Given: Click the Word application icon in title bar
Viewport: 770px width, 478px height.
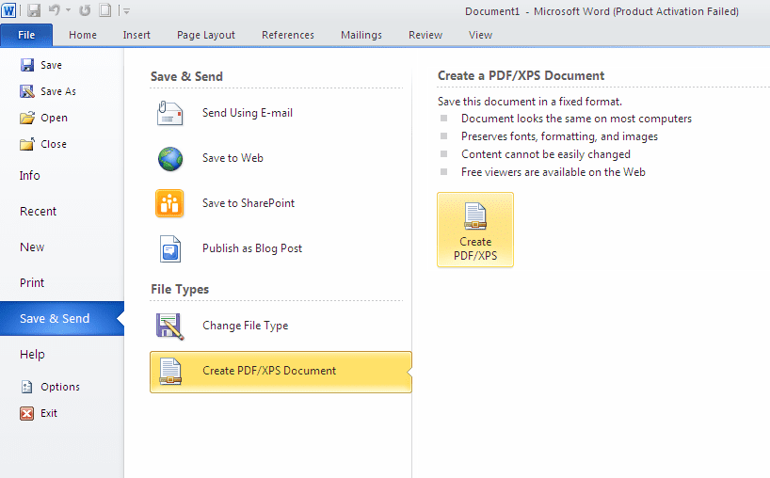Looking at the screenshot, I should 8,9.
